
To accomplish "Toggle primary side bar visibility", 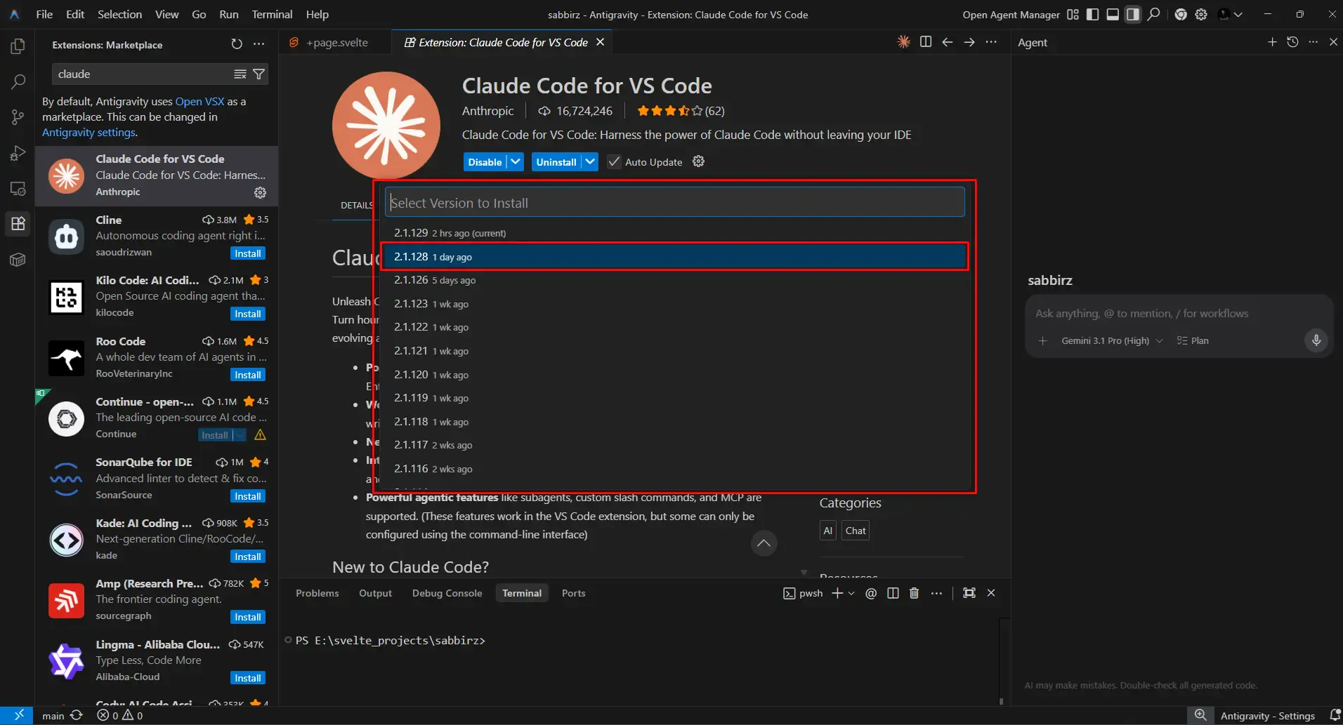I will click(x=1092, y=14).
